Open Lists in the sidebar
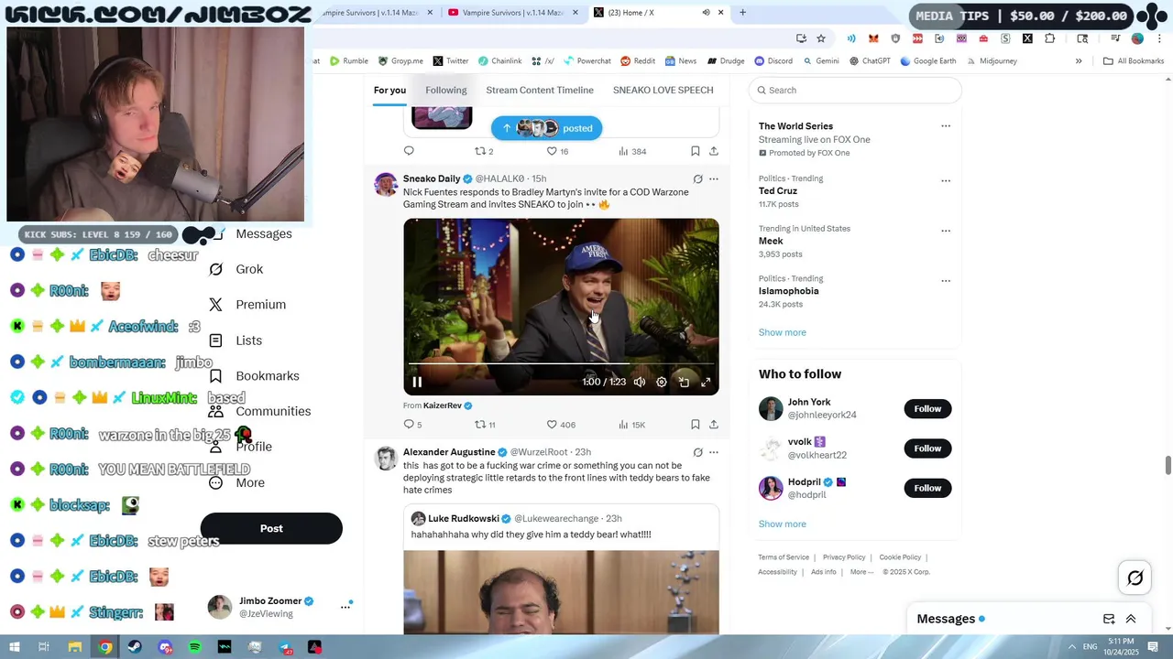Viewport: 1173px width, 659px height. pos(248,340)
